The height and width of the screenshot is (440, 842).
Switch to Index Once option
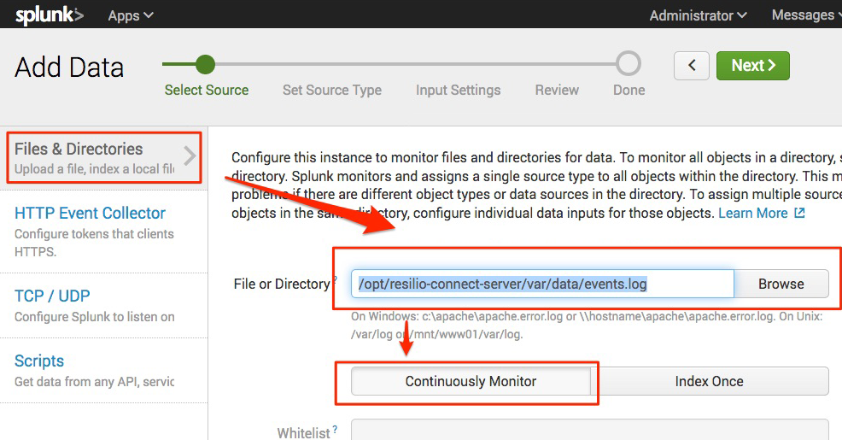[709, 381]
